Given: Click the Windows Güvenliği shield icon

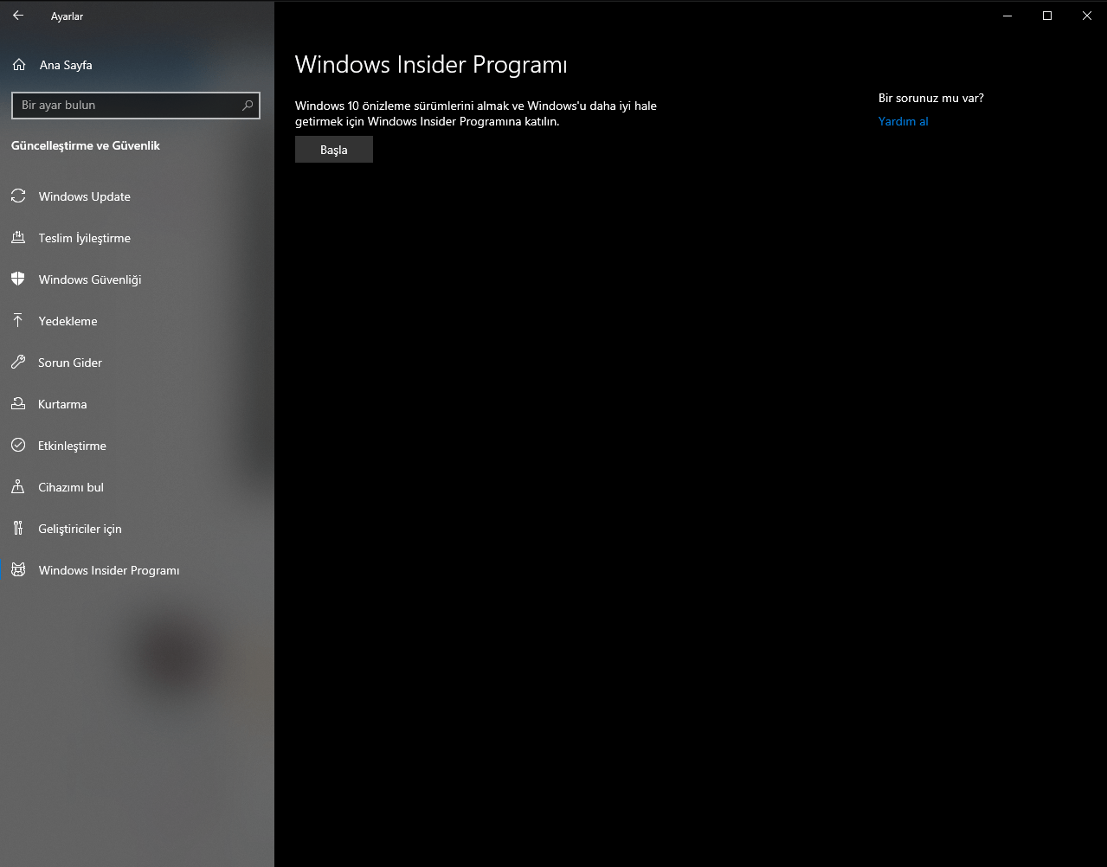Looking at the screenshot, I should (x=18, y=279).
